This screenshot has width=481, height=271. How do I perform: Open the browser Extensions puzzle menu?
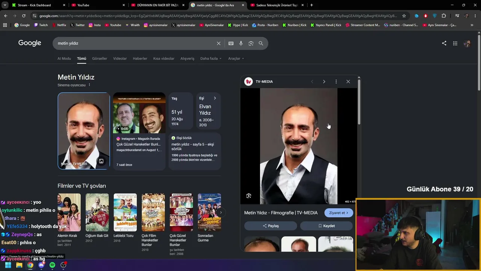click(444, 16)
